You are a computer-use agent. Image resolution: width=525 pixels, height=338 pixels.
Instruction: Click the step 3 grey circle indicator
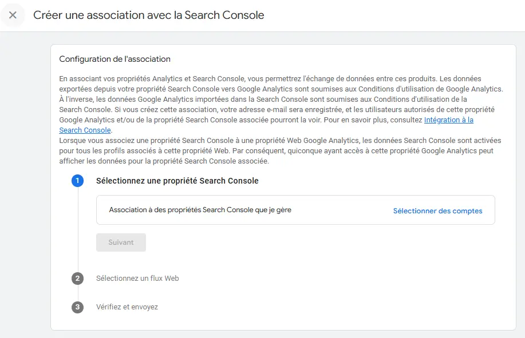tap(78, 307)
